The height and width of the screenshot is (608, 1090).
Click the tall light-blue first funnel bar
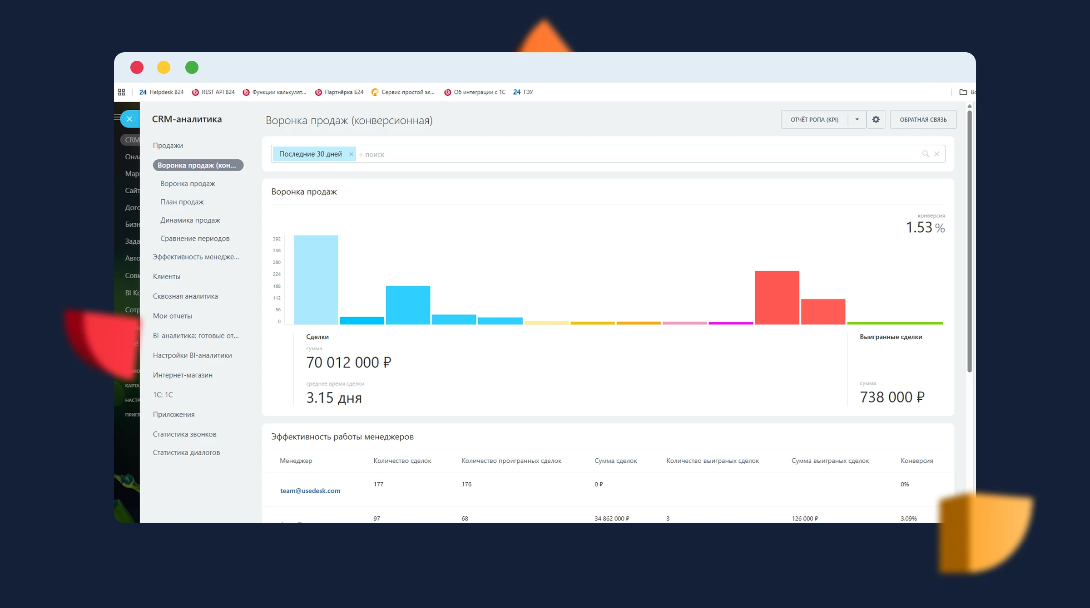click(x=316, y=279)
